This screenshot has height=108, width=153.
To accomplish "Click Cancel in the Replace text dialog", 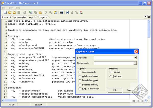I will (130, 90).
